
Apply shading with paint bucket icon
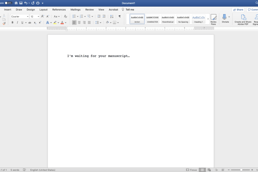click(x=107, y=22)
